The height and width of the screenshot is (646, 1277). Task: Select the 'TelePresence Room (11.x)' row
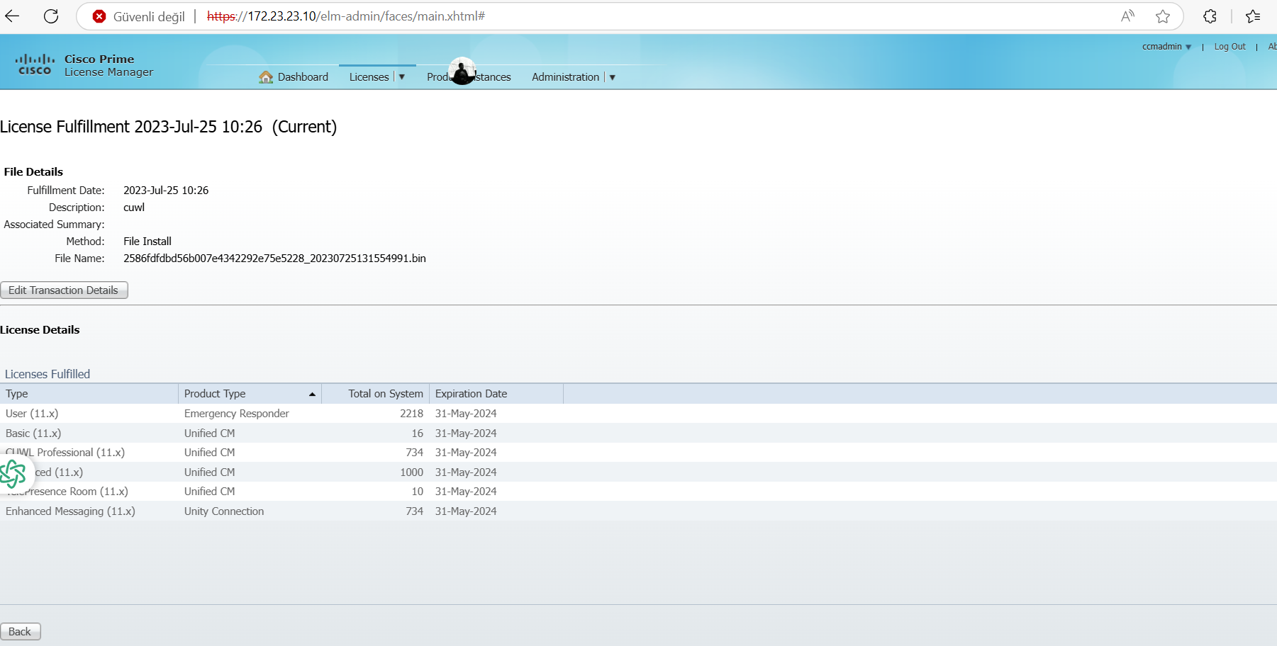click(638, 492)
